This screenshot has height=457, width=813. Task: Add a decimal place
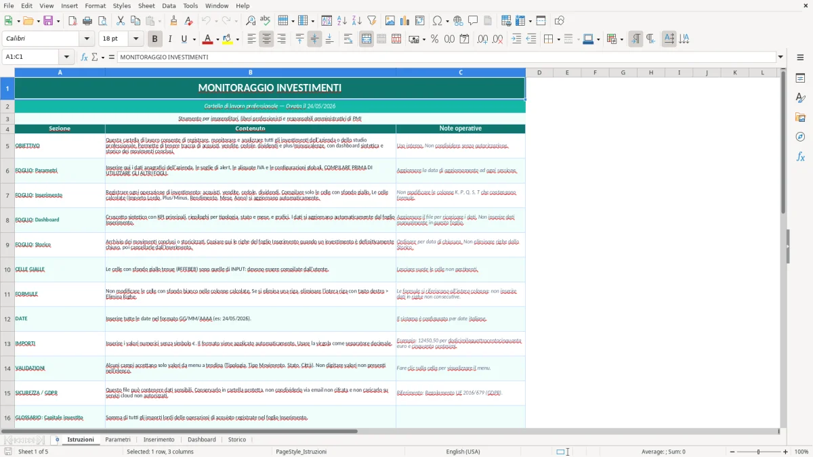pos(483,39)
